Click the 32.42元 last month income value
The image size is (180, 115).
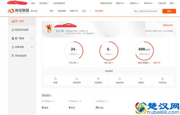click(99, 107)
